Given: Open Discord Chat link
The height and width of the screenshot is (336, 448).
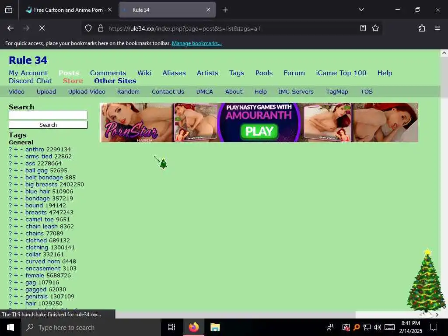Looking at the screenshot, I should coord(30,80).
